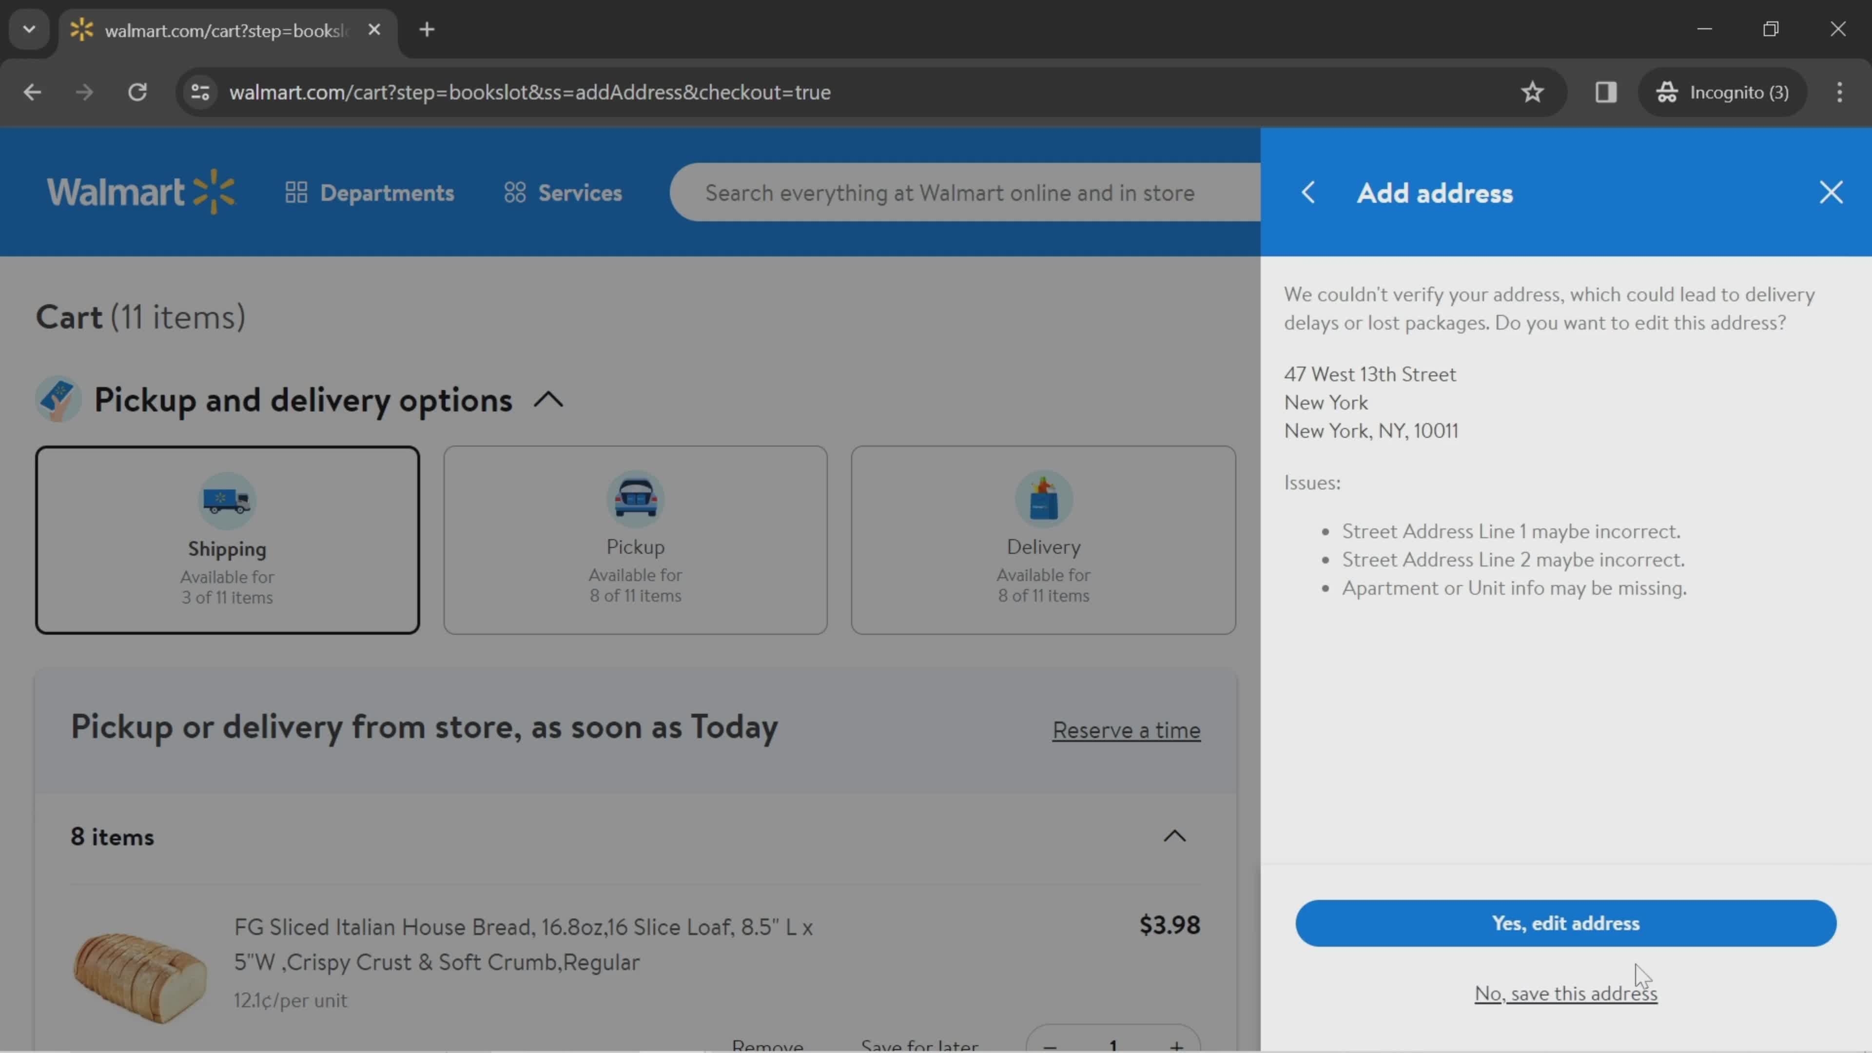The width and height of the screenshot is (1872, 1053).
Task: Click Reserve a time link
Action: pyautogui.click(x=1126, y=730)
